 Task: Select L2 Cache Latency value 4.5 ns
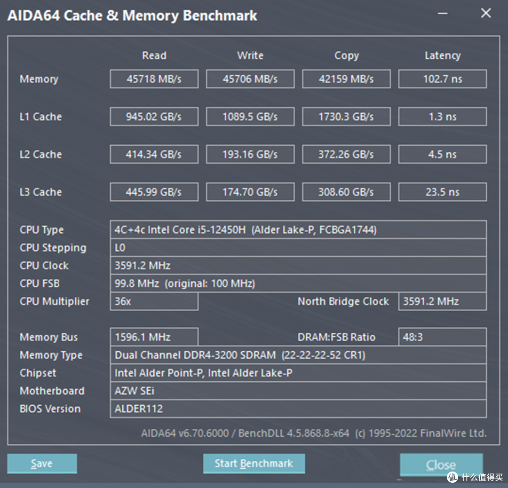point(443,154)
